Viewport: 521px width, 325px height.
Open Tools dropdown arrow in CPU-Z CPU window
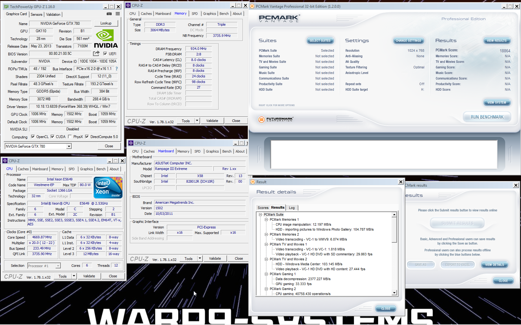pos(74,276)
